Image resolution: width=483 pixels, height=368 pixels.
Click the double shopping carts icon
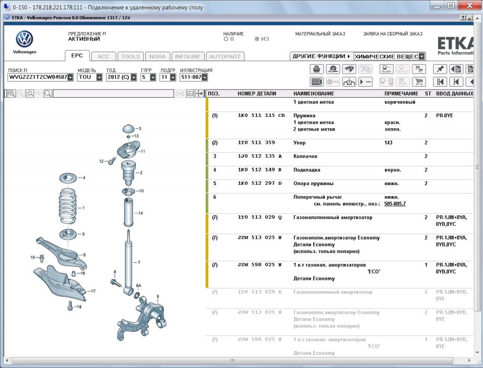419,69
